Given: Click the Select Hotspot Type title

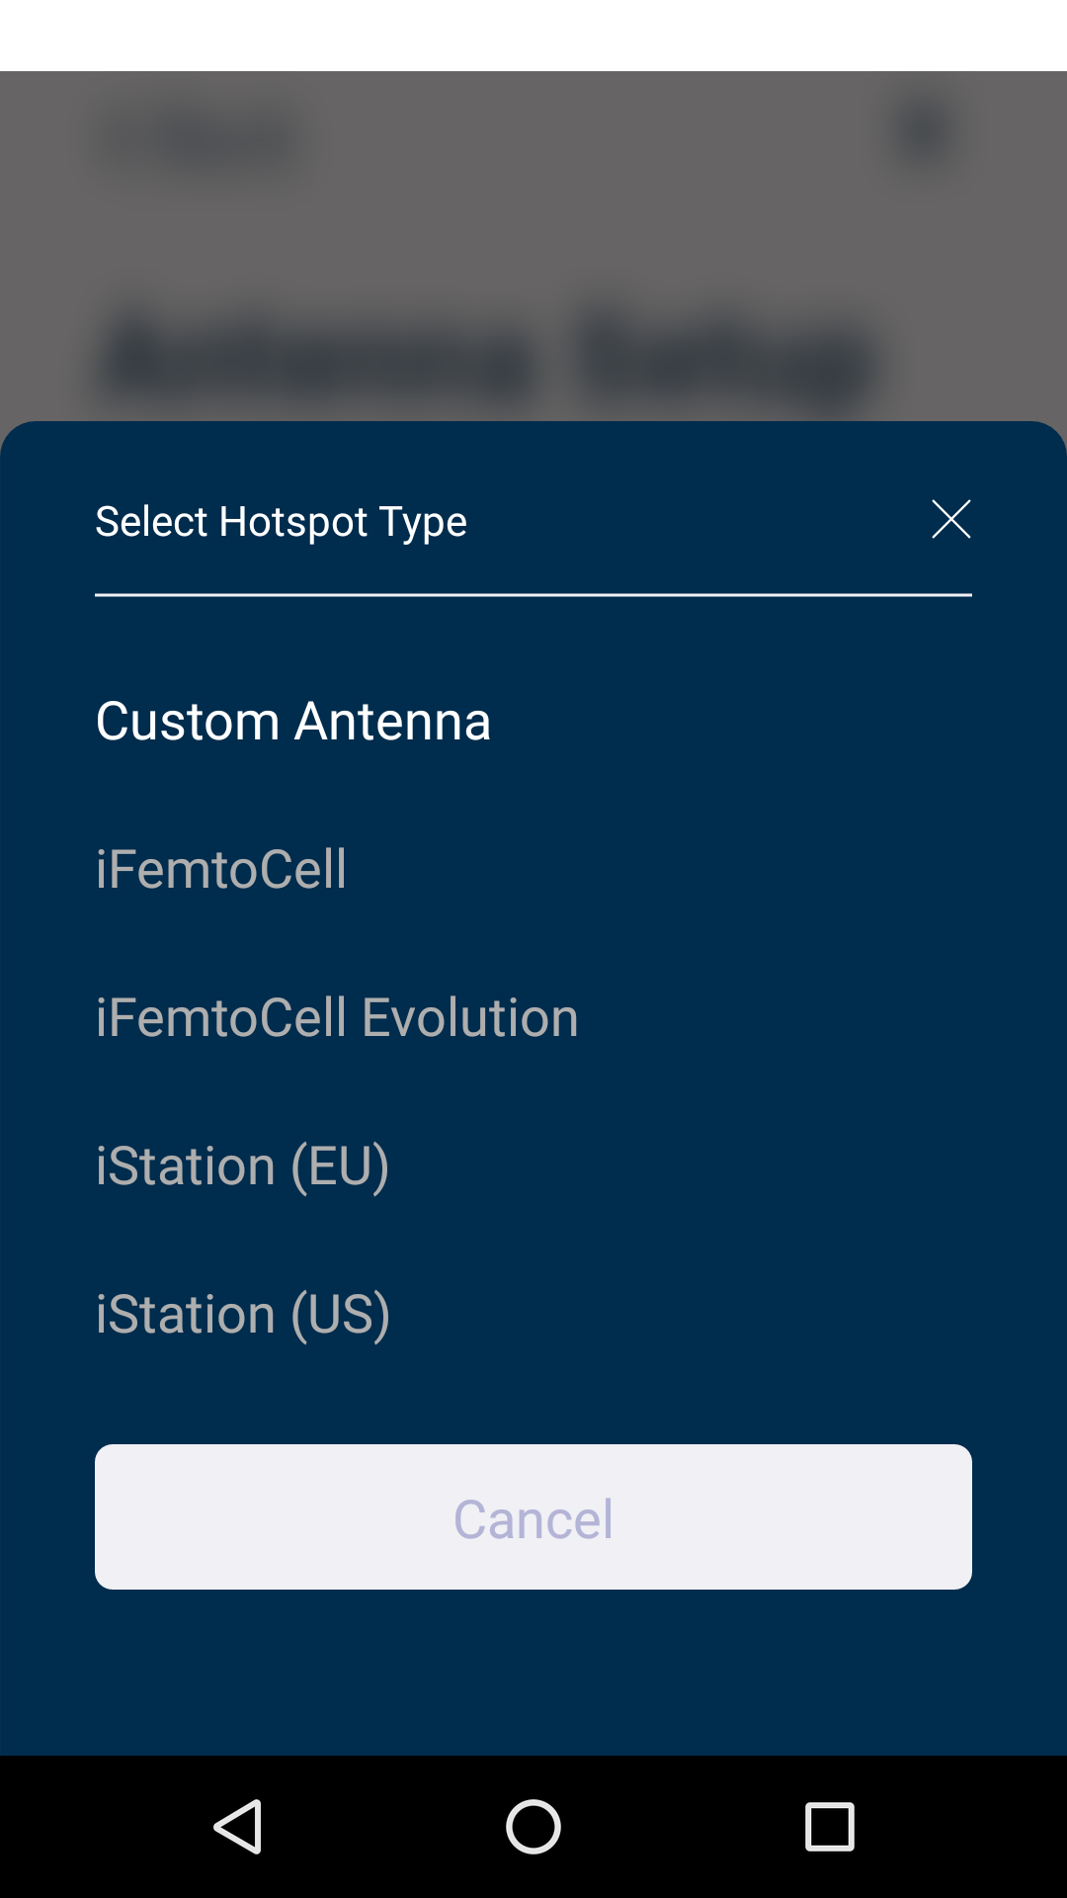Looking at the screenshot, I should click(x=281, y=521).
